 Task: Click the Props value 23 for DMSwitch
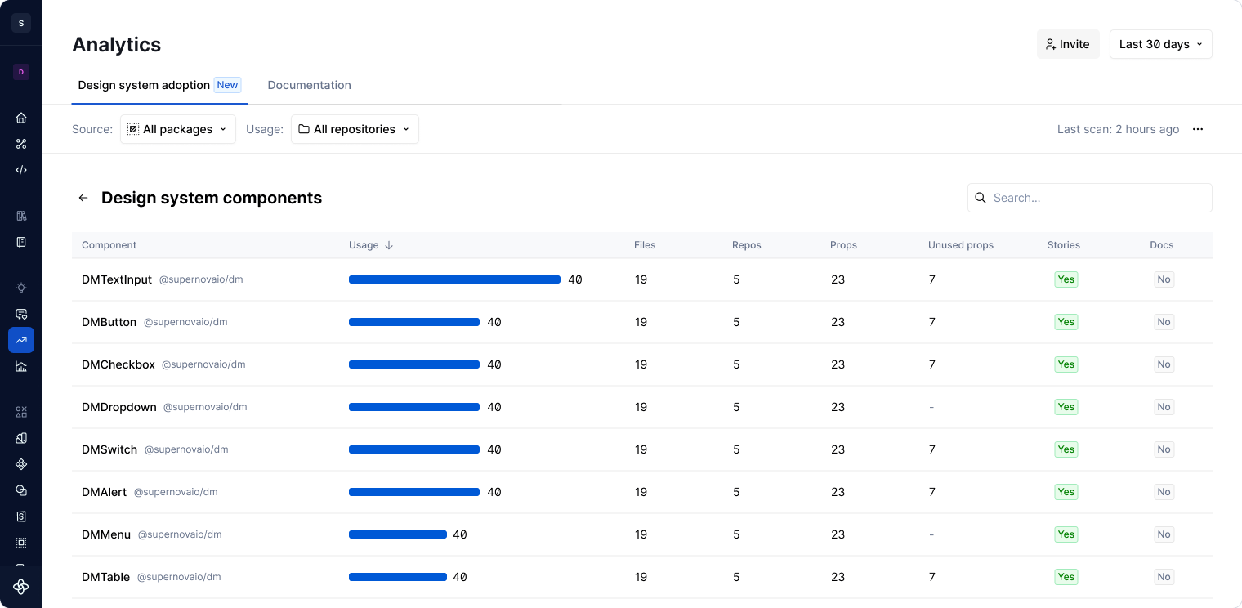pyautogui.click(x=838, y=449)
